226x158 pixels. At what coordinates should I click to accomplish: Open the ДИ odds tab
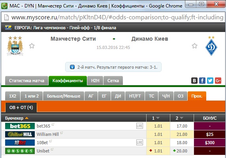tap(118, 96)
